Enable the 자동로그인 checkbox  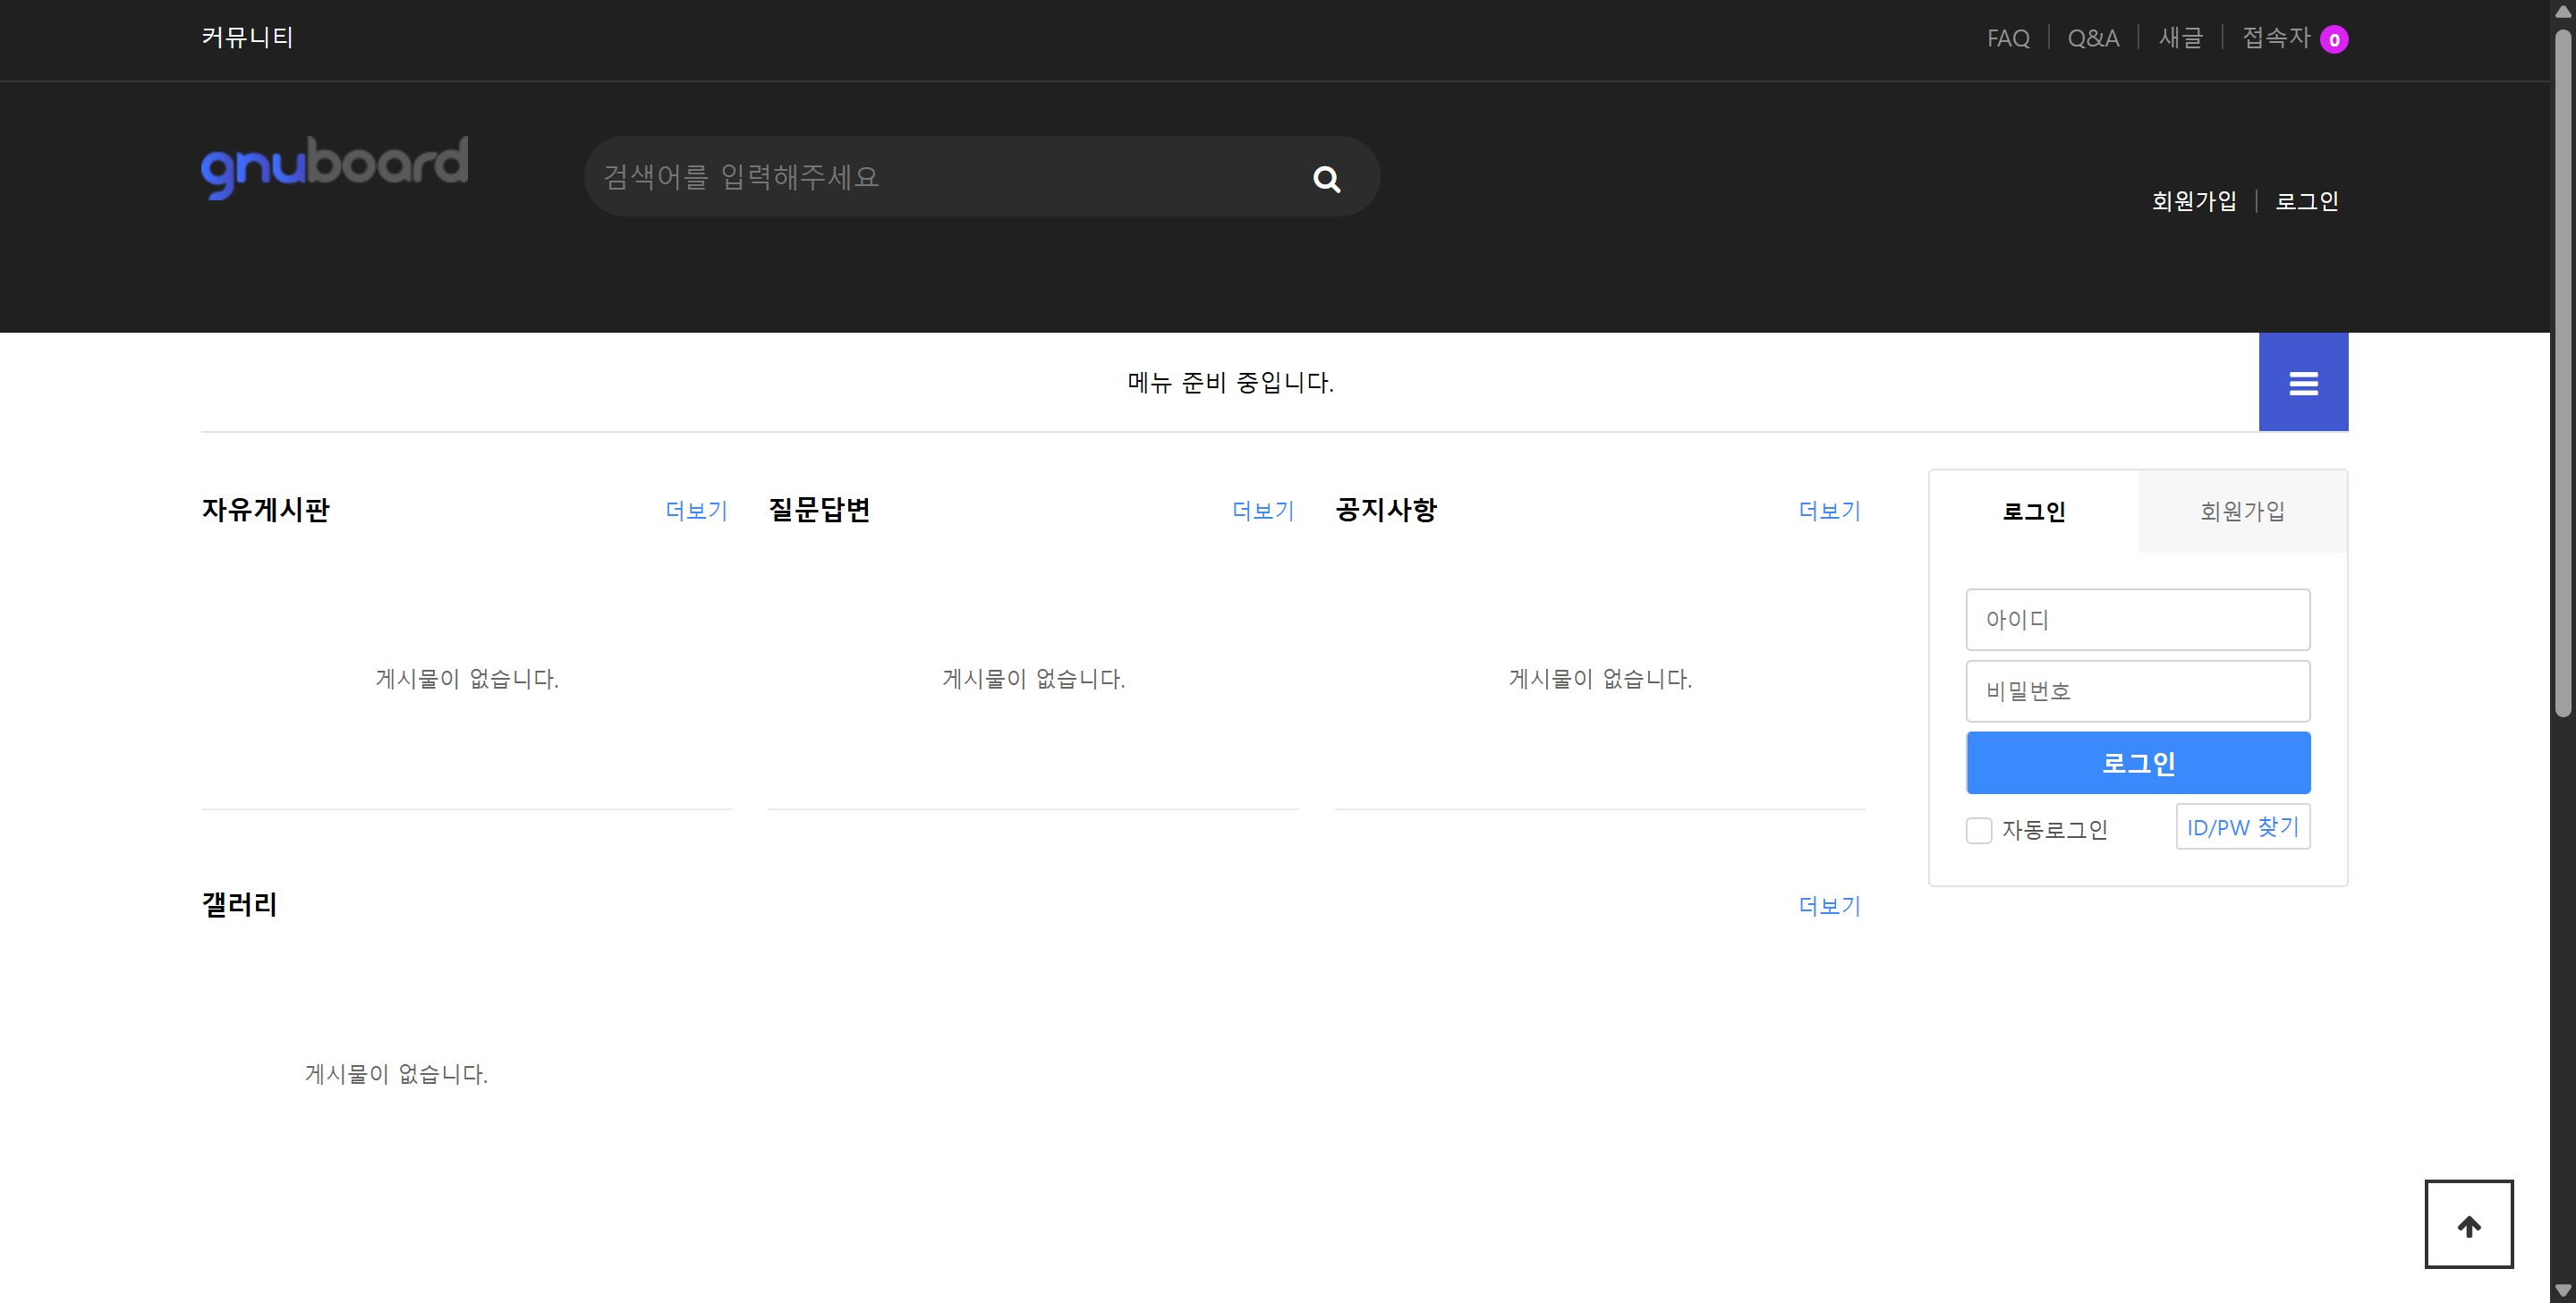tap(1978, 831)
